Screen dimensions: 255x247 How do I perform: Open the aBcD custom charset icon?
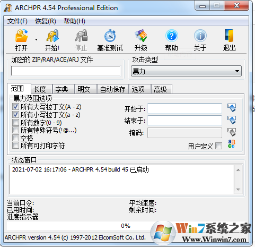tap(232, 144)
